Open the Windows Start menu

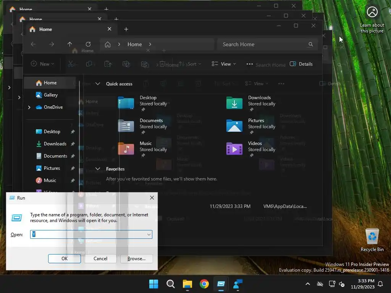point(153,284)
